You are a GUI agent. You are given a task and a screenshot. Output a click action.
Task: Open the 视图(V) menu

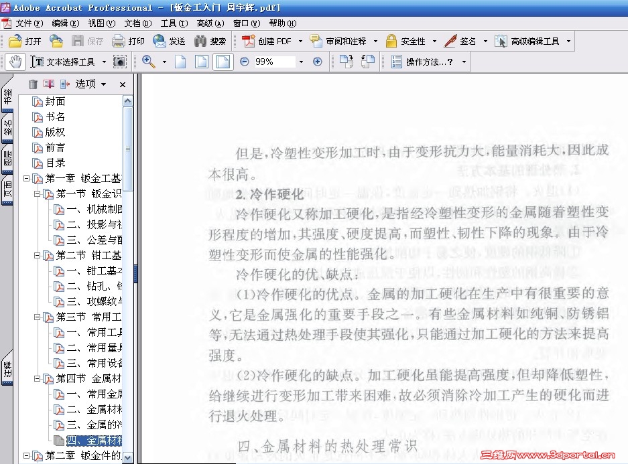[102, 23]
